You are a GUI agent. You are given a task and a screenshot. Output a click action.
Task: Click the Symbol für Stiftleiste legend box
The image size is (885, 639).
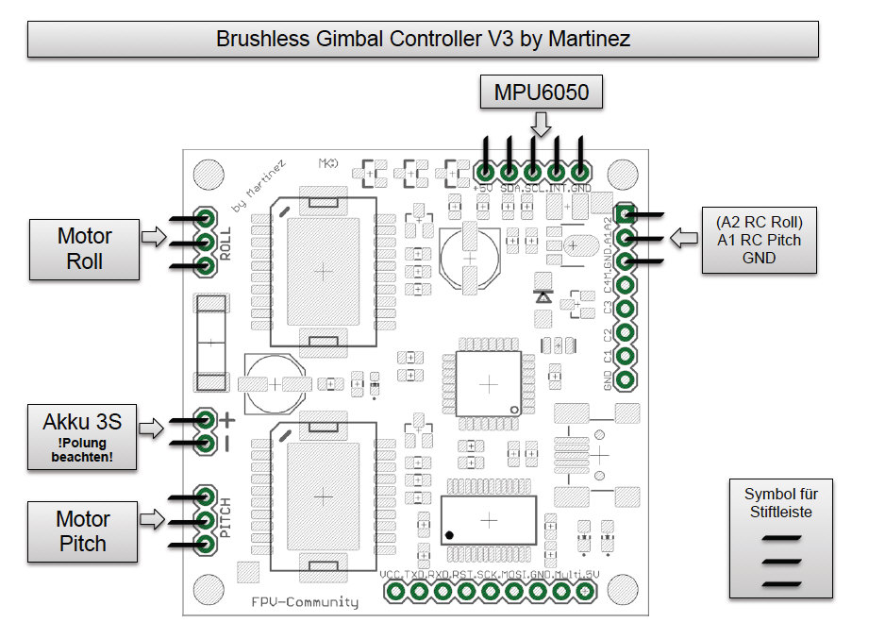781,539
